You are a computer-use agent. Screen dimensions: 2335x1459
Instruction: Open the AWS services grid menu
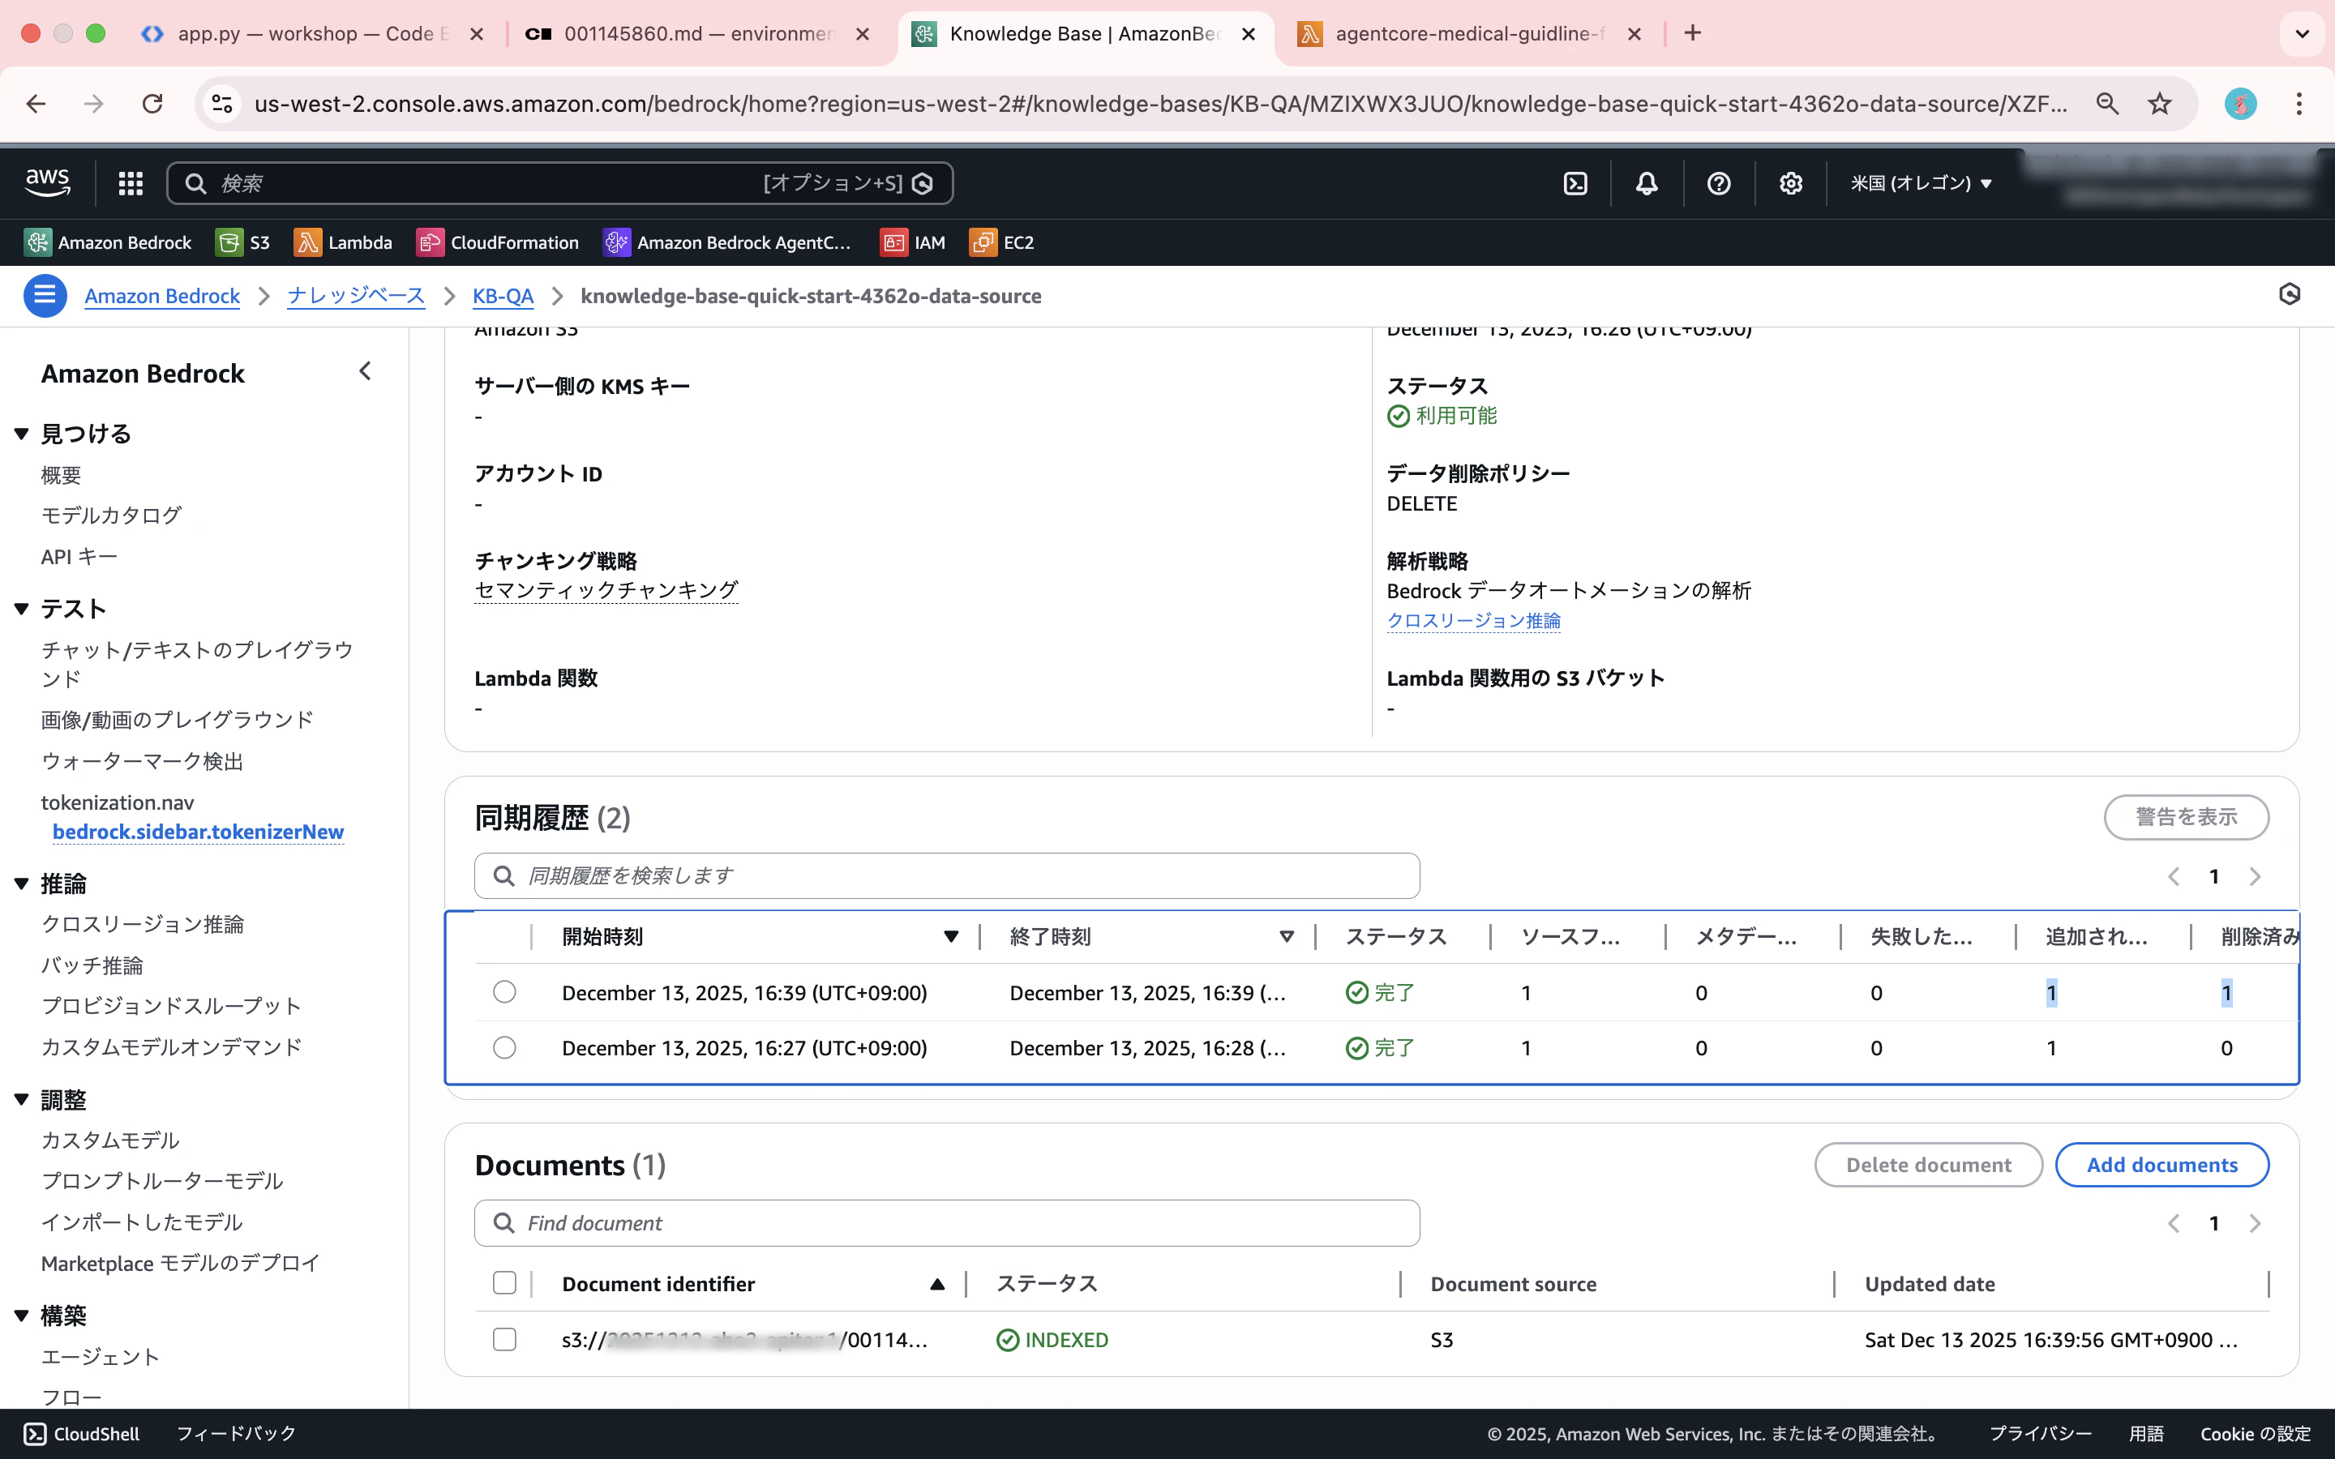coord(131,183)
